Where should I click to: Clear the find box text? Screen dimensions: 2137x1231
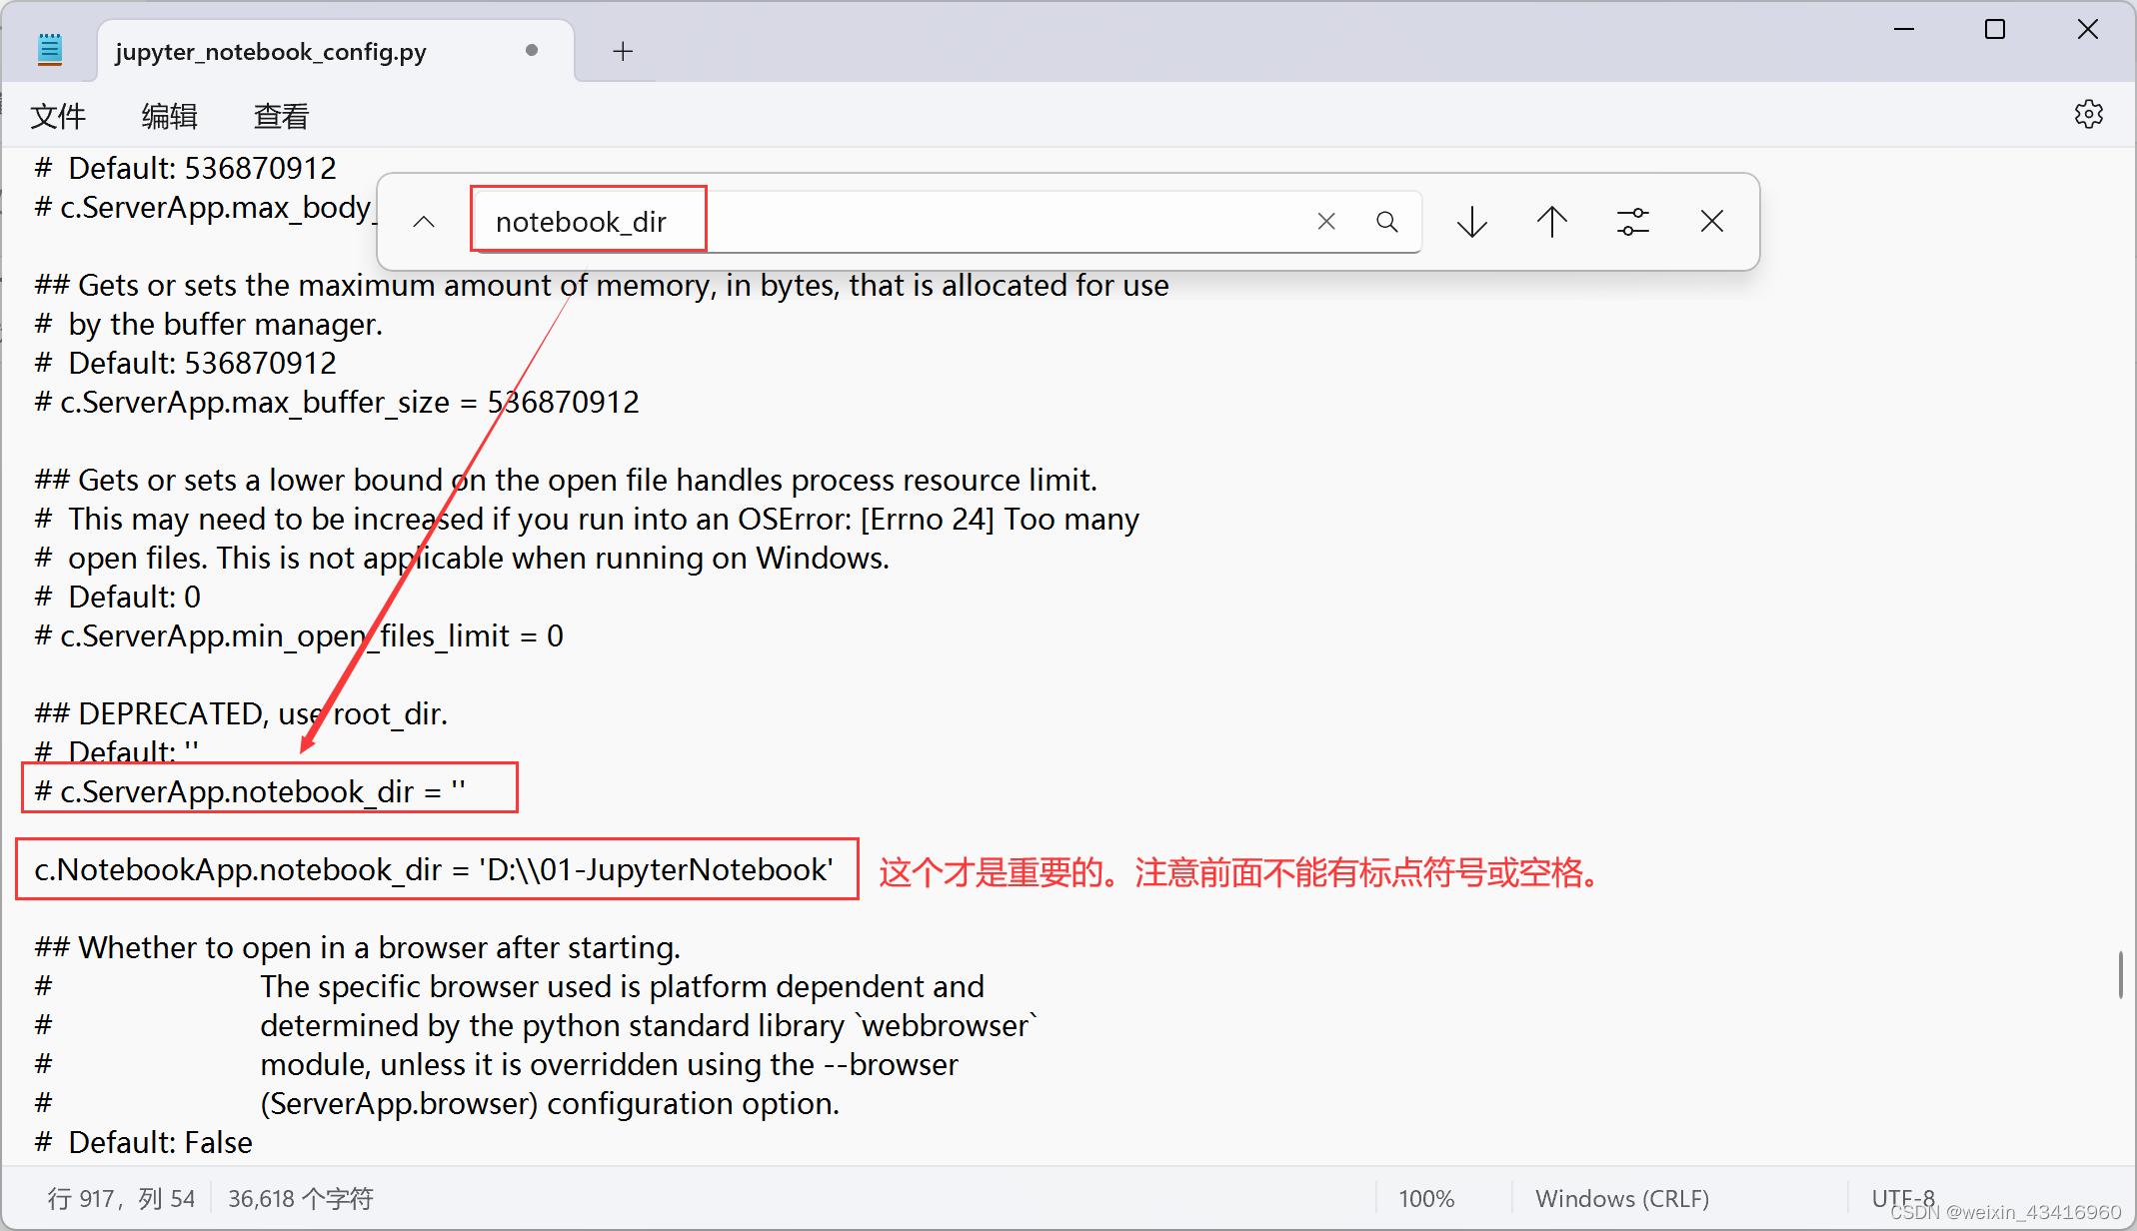[1326, 222]
